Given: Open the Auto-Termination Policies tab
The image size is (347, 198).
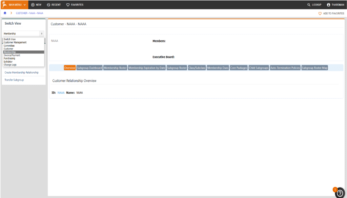Looking at the screenshot, I should pyautogui.click(x=285, y=68).
